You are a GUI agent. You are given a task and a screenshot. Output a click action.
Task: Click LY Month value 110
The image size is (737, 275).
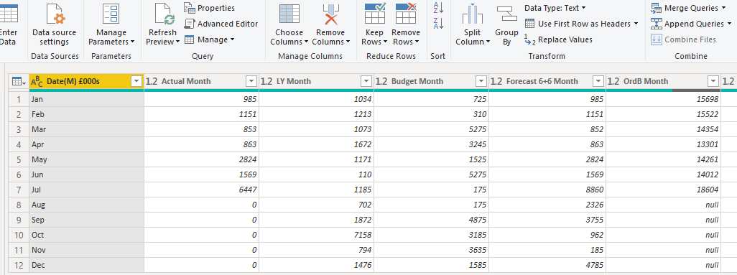pyautogui.click(x=316, y=174)
